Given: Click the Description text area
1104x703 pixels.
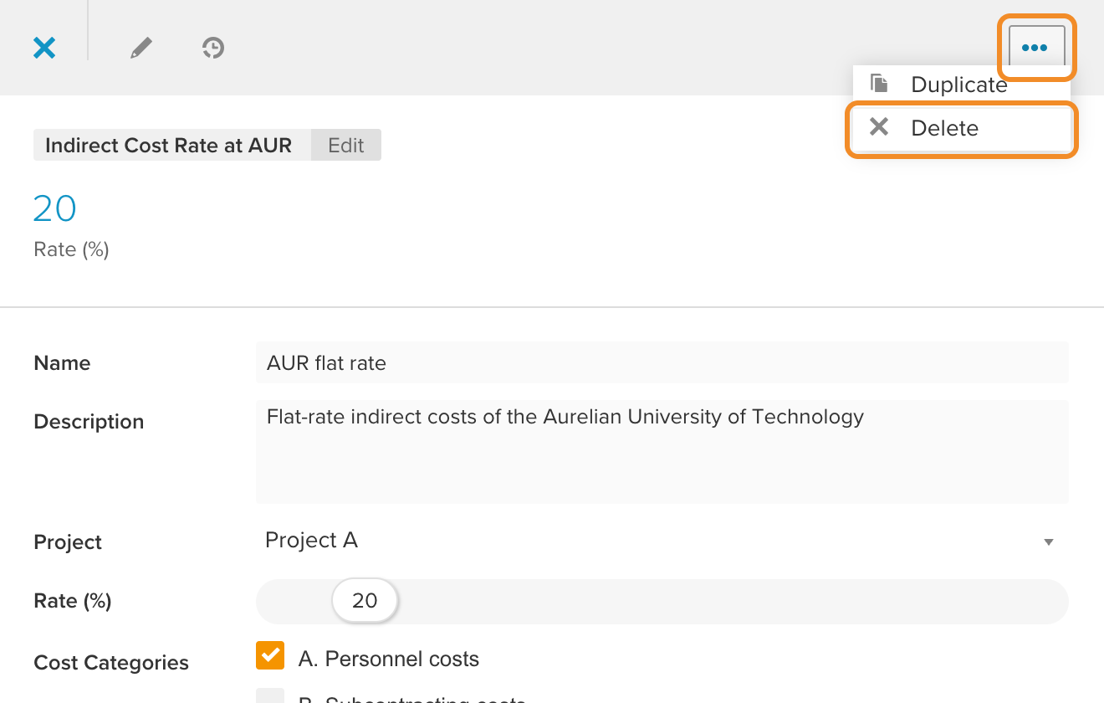Looking at the screenshot, I should coord(662,452).
